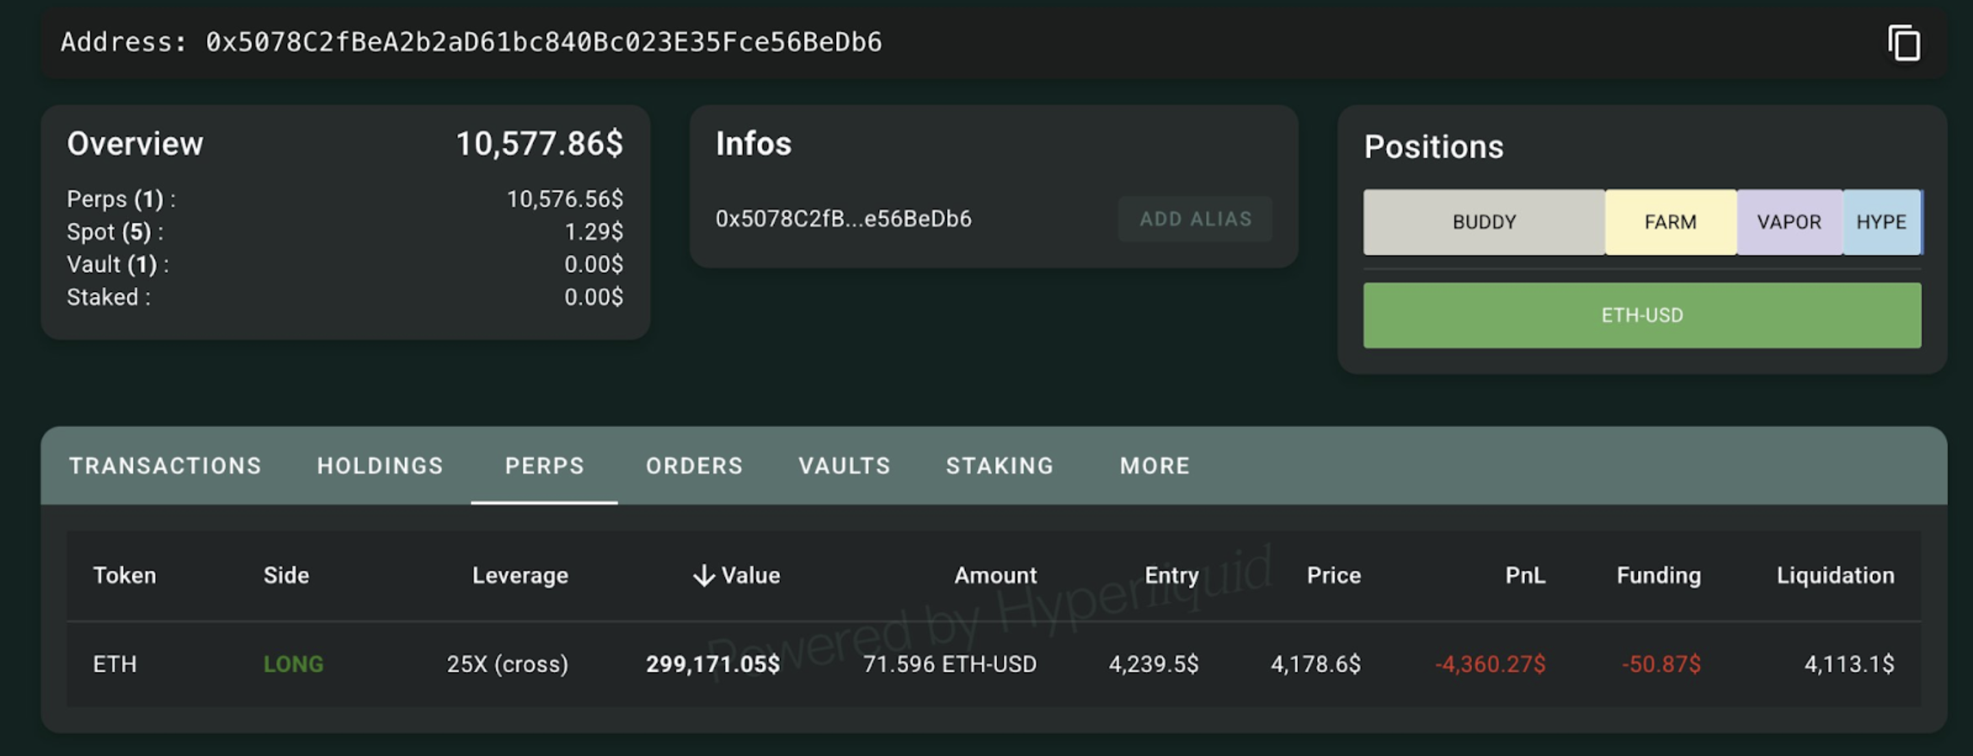Screen dimensions: 1973x756
Task: Select the FARM position segment
Action: click(x=1671, y=222)
